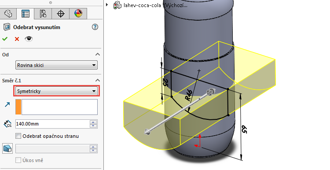
Task: Toggle detailed preview with the eye icon
Action: click(29, 39)
